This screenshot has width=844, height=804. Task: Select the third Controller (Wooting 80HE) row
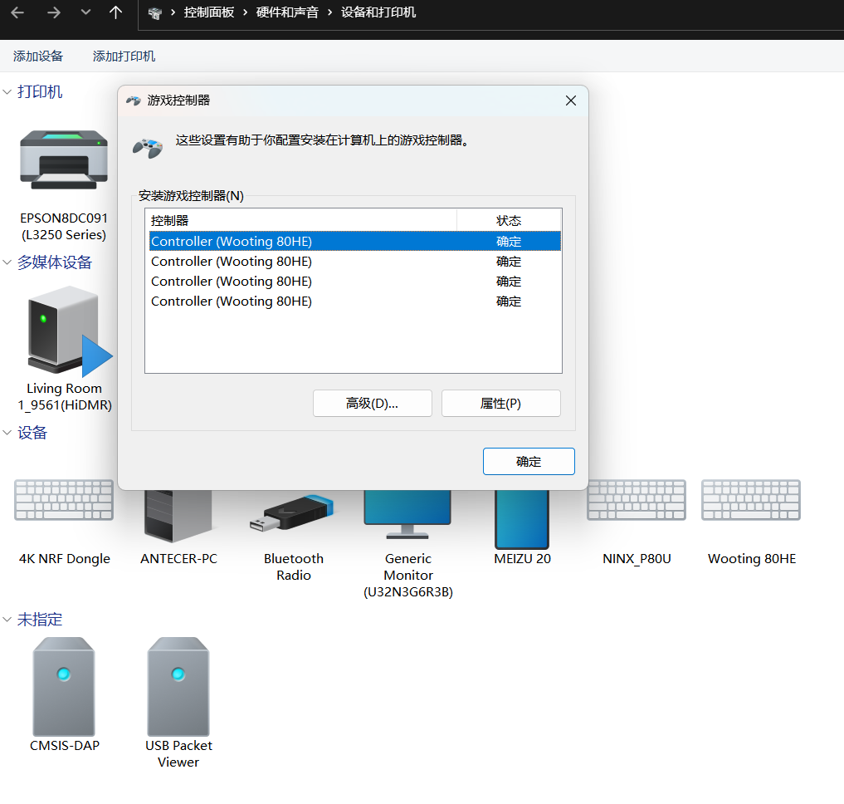click(354, 282)
